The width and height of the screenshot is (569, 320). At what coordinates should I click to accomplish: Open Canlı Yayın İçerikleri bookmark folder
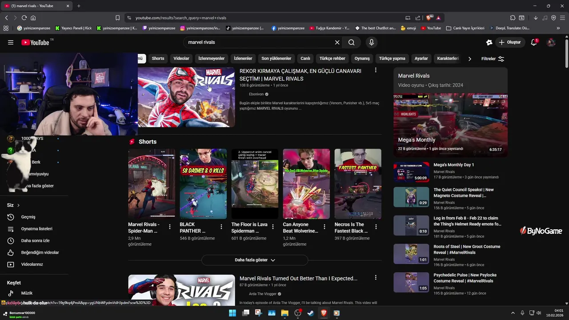[465, 28]
